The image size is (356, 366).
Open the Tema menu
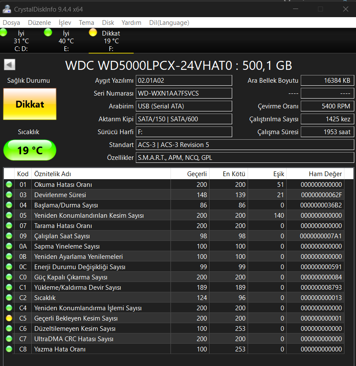point(87,22)
